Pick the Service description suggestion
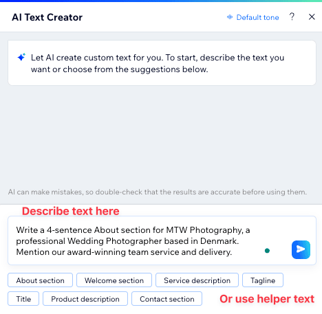The height and width of the screenshot is (314, 322). [x=197, y=280]
